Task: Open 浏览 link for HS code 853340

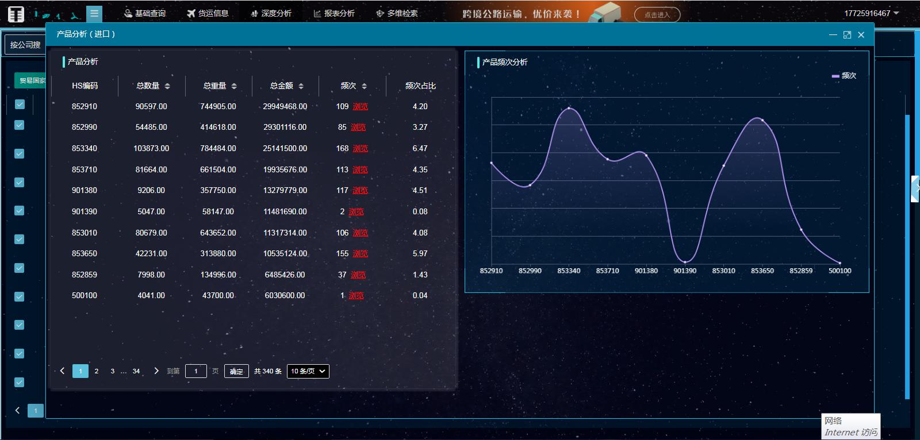Action: pos(361,149)
